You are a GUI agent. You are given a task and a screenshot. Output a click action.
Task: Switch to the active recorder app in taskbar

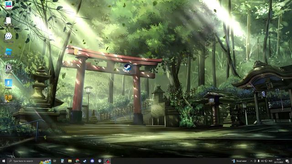pyautogui.click(x=107, y=161)
